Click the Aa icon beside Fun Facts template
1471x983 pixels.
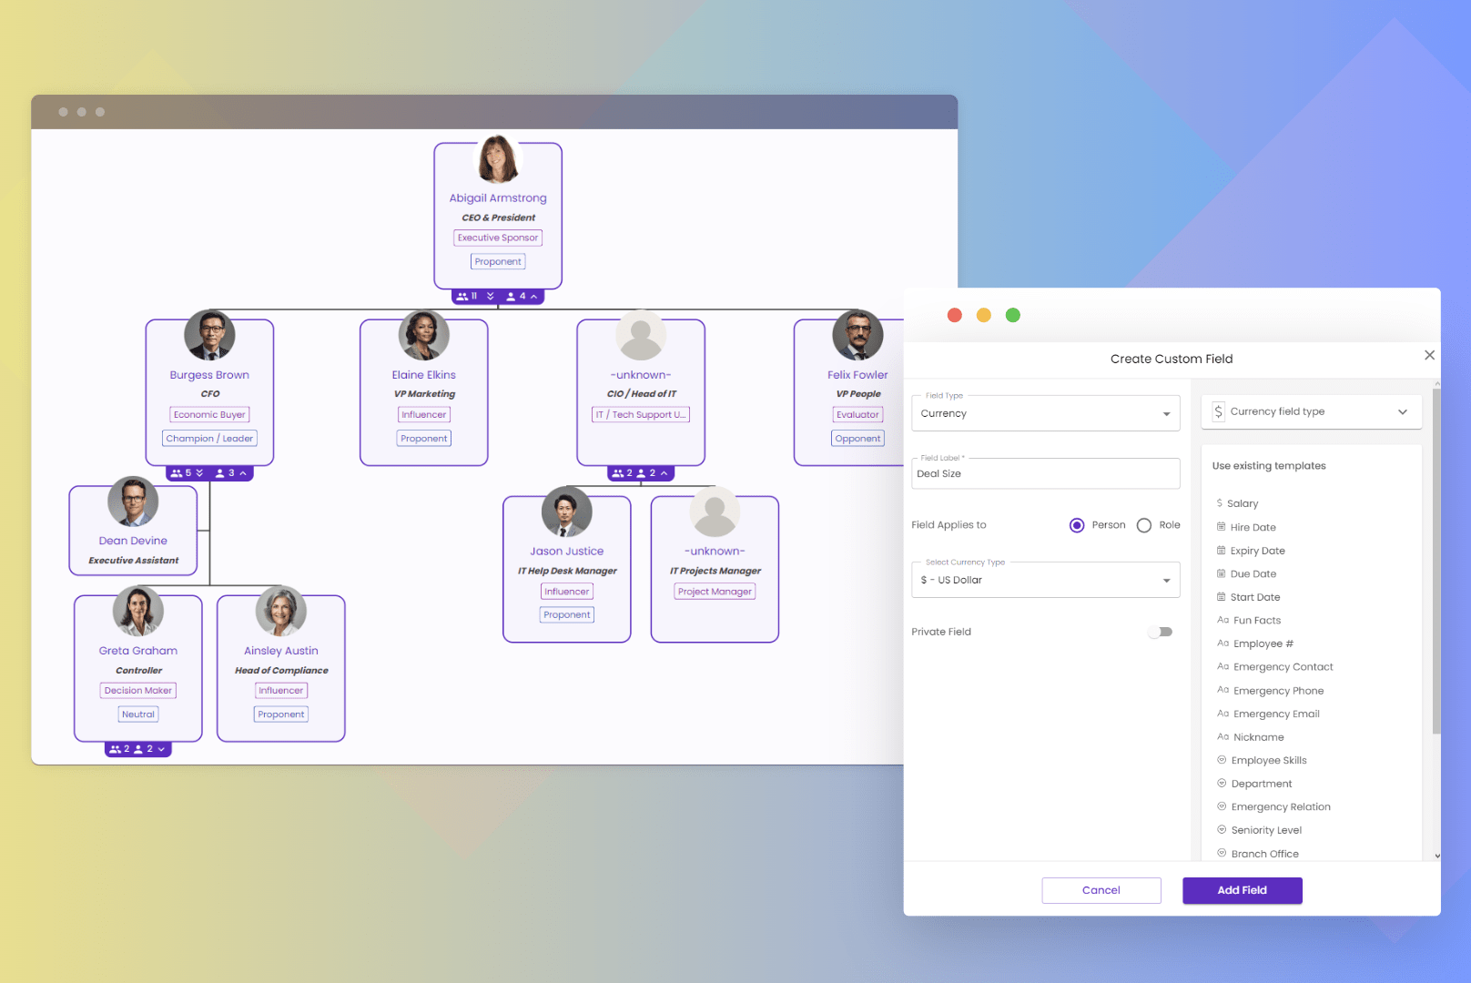coord(1221,620)
